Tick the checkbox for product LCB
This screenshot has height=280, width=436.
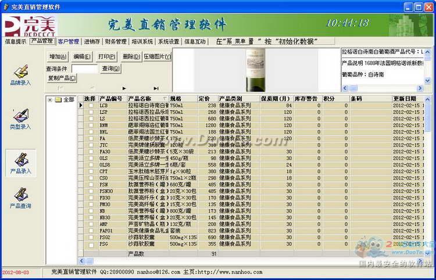click(x=91, y=106)
